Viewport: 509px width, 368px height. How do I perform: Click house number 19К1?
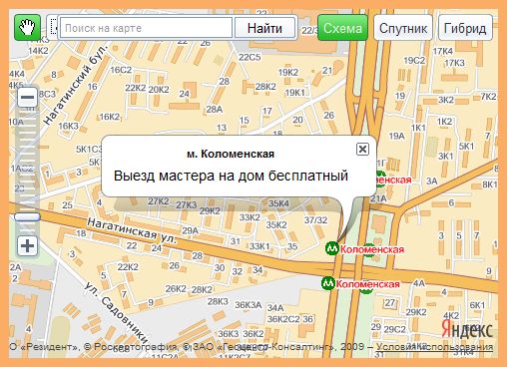point(295,93)
